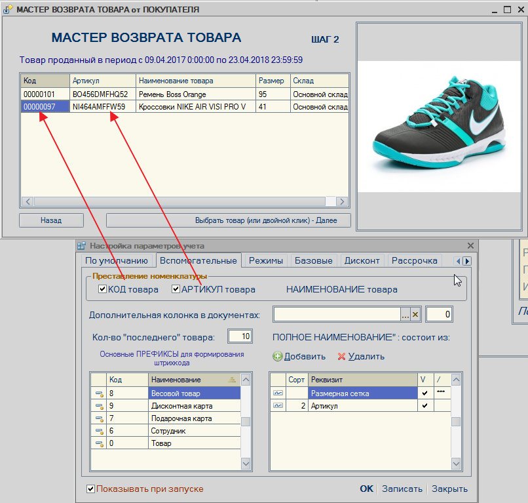The height and width of the screenshot is (503, 528).
Task: Click prefix list vertical scrollbar thumb
Action: (246, 422)
